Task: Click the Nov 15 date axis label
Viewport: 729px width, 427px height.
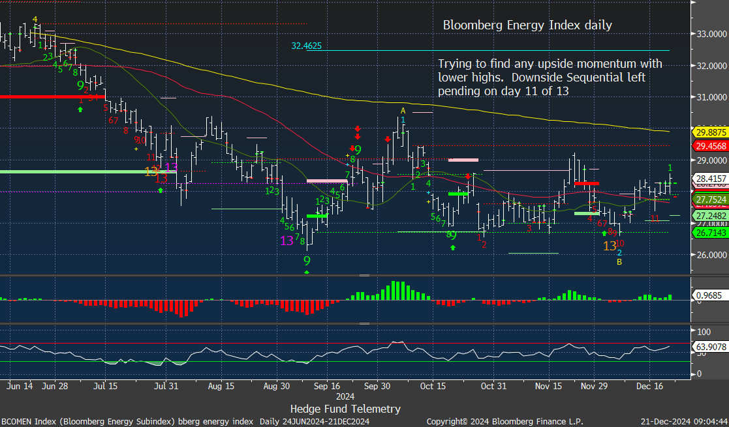Action: click(x=549, y=386)
